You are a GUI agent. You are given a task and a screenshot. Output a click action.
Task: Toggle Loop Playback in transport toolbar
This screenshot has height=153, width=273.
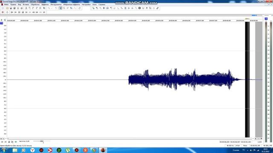7,12
